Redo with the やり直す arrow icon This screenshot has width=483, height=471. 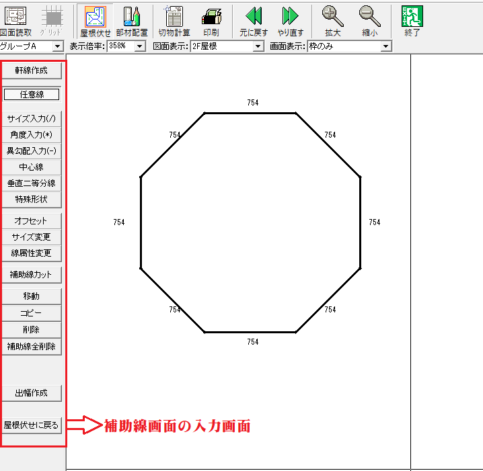290,22
